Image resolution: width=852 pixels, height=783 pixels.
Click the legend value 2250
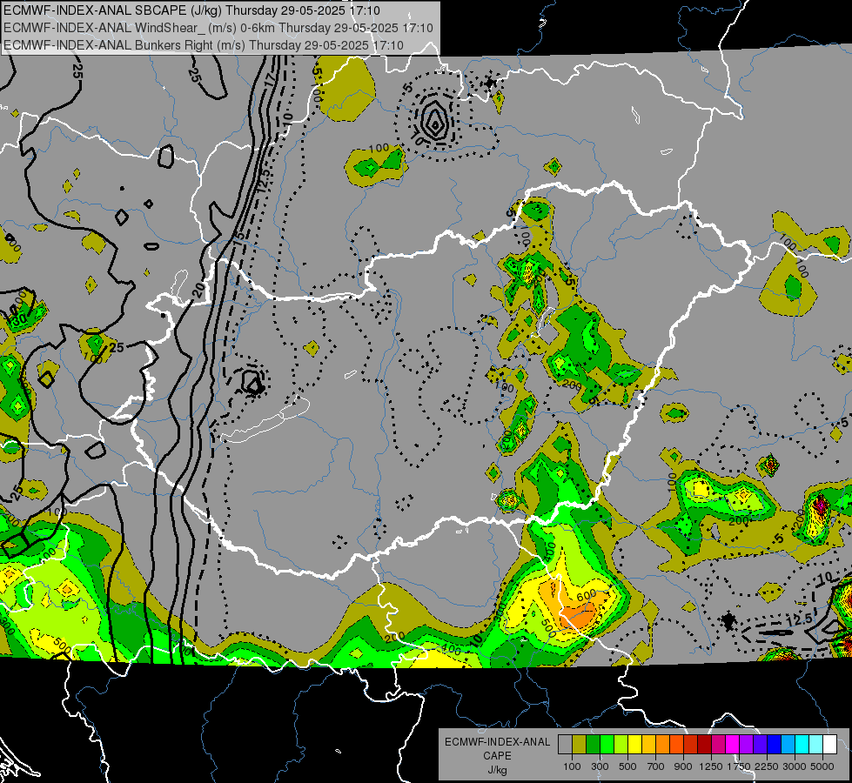tap(766, 766)
